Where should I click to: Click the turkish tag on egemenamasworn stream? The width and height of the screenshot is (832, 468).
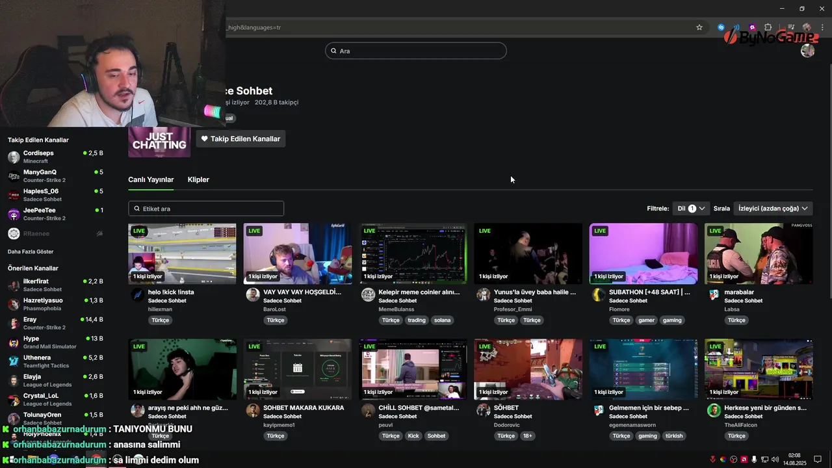coord(674,435)
